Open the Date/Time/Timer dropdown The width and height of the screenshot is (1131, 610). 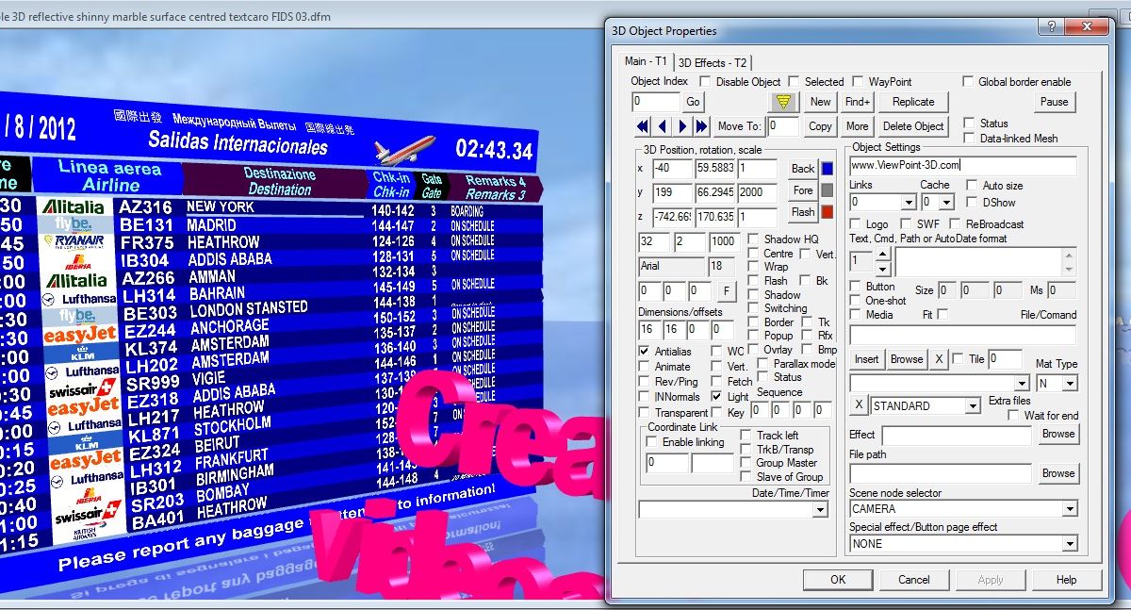(820, 510)
